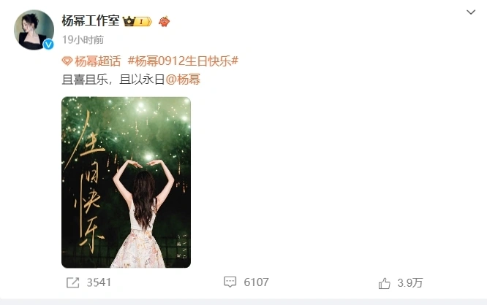Image resolution: width=487 pixels, height=305 pixels.
Task: Click the repost count 3541
Action: point(99,282)
